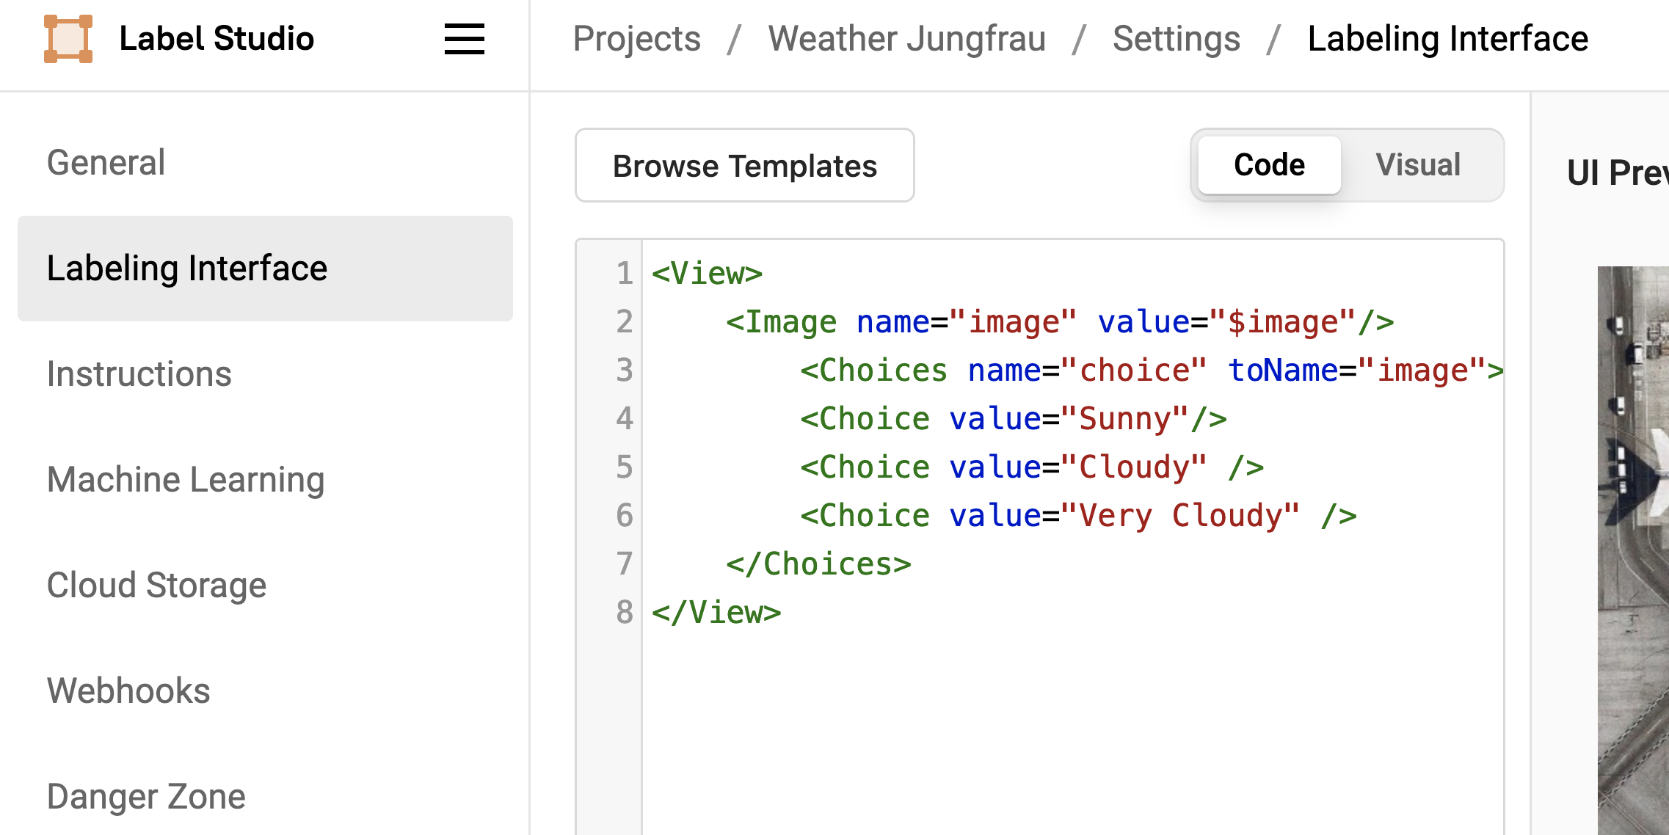Switch to Code editor mode

(1269, 165)
